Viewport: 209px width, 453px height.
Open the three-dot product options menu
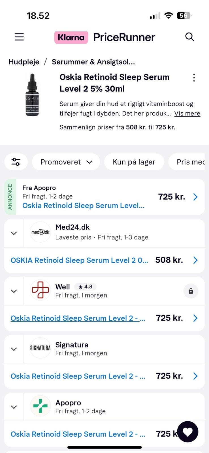tap(194, 78)
